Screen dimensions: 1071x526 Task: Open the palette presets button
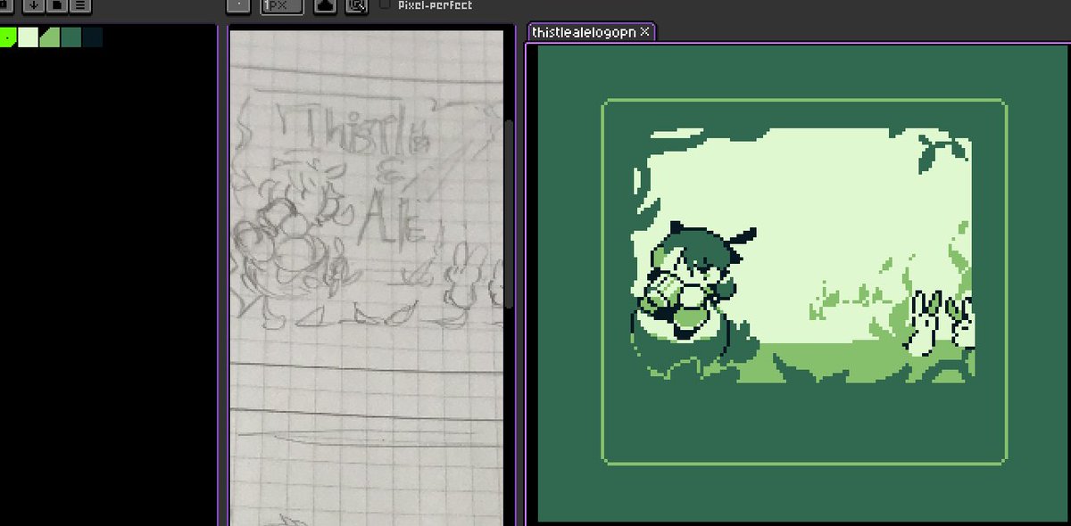pyautogui.click(x=56, y=4)
